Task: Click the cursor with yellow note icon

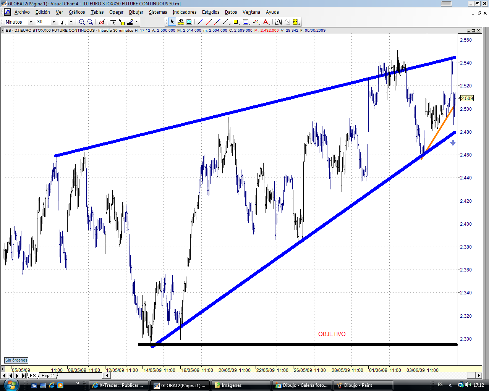Action: (121, 22)
